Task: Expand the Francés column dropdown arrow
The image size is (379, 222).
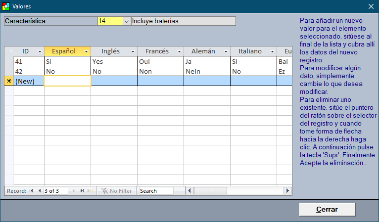Action: tap(180, 51)
